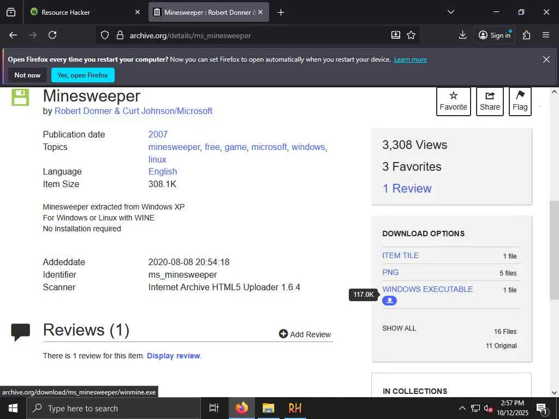Click the ms_minesweeper identifier text
Screen dimensions: 559x419
pyautogui.click(x=182, y=275)
